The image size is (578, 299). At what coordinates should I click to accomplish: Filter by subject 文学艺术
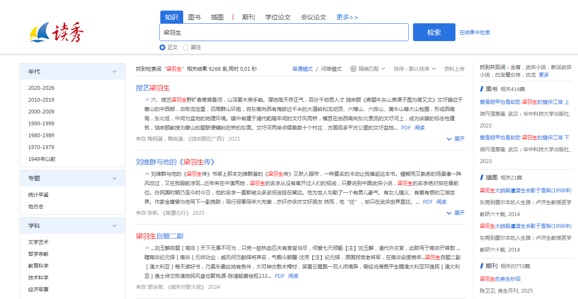click(39, 242)
